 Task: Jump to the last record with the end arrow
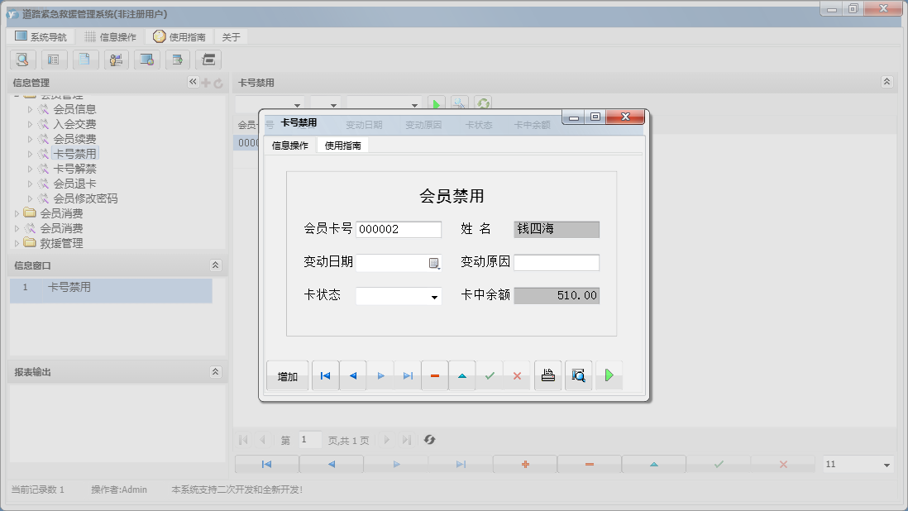(x=407, y=375)
